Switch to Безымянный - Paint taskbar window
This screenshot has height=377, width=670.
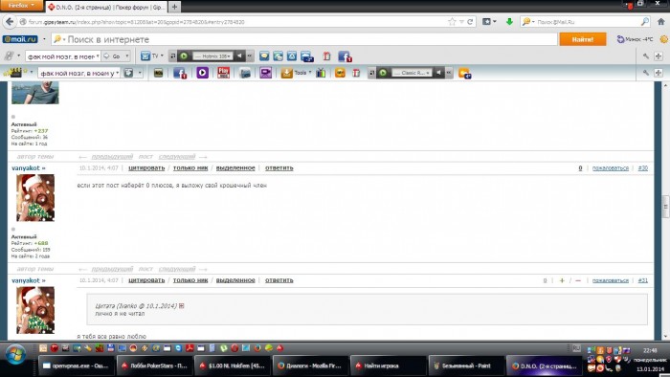point(466,366)
